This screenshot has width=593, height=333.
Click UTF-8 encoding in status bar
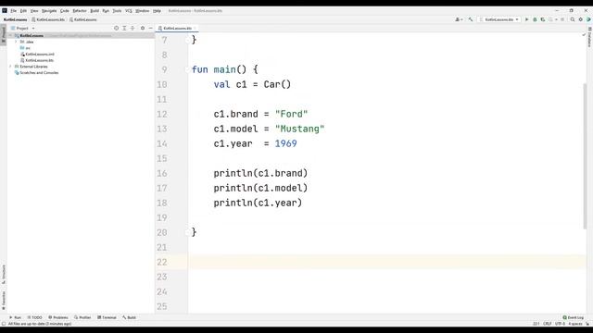560,324
